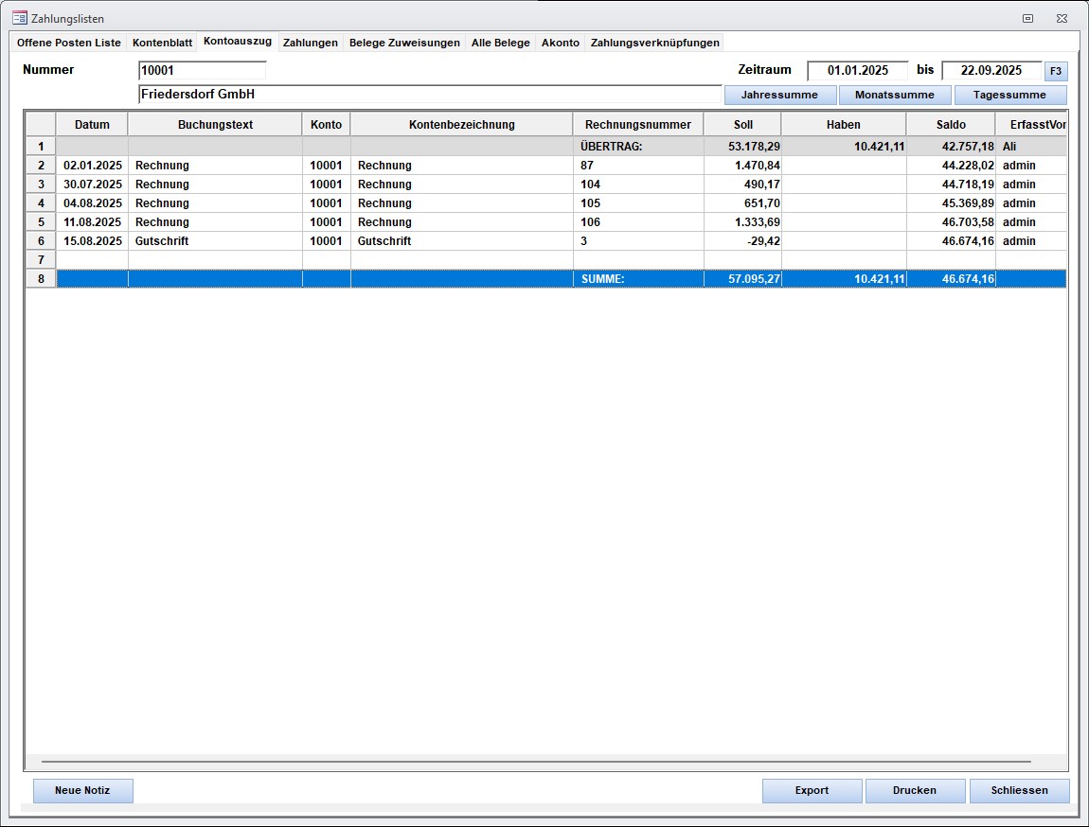Viewport: 1089px width, 827px height.
Task: Select the Zahlungen tab
Action: 310,43
